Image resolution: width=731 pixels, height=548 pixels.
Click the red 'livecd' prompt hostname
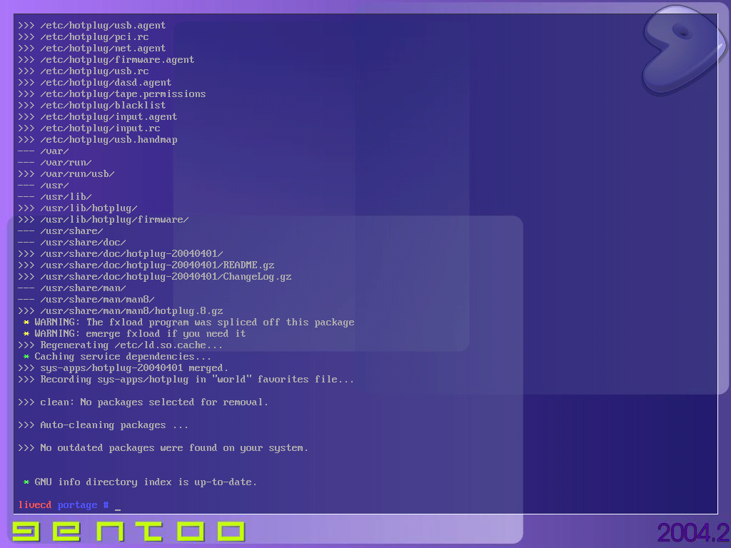pos(35,505)
